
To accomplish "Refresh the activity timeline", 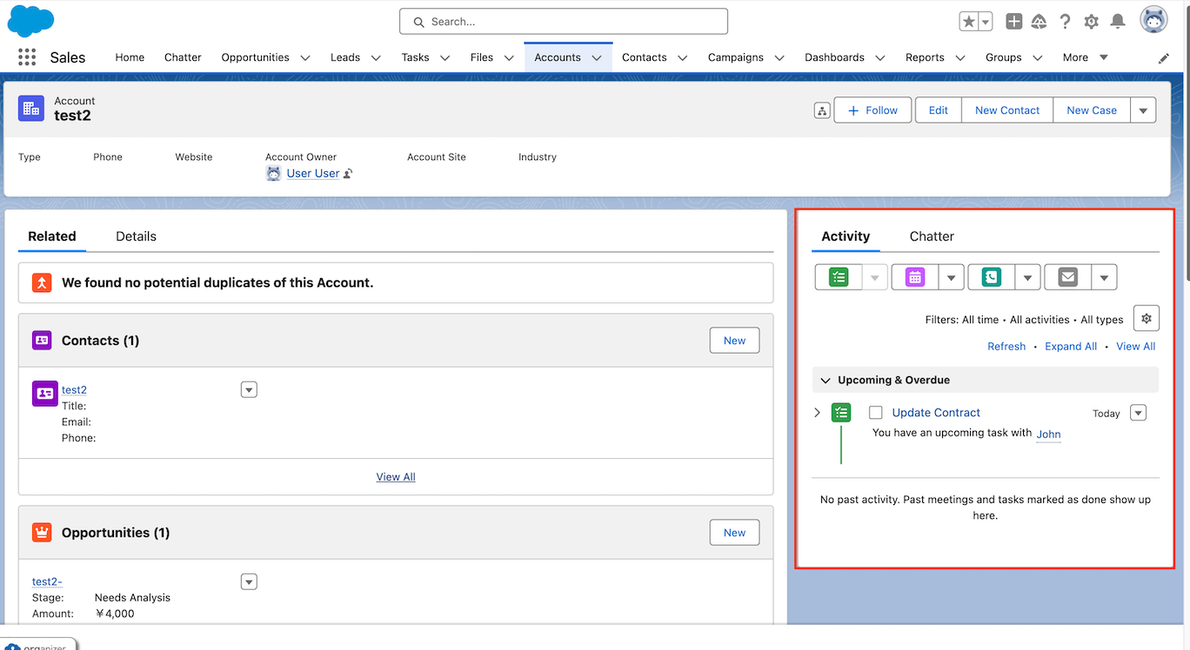I will [x=1006, y=347].
